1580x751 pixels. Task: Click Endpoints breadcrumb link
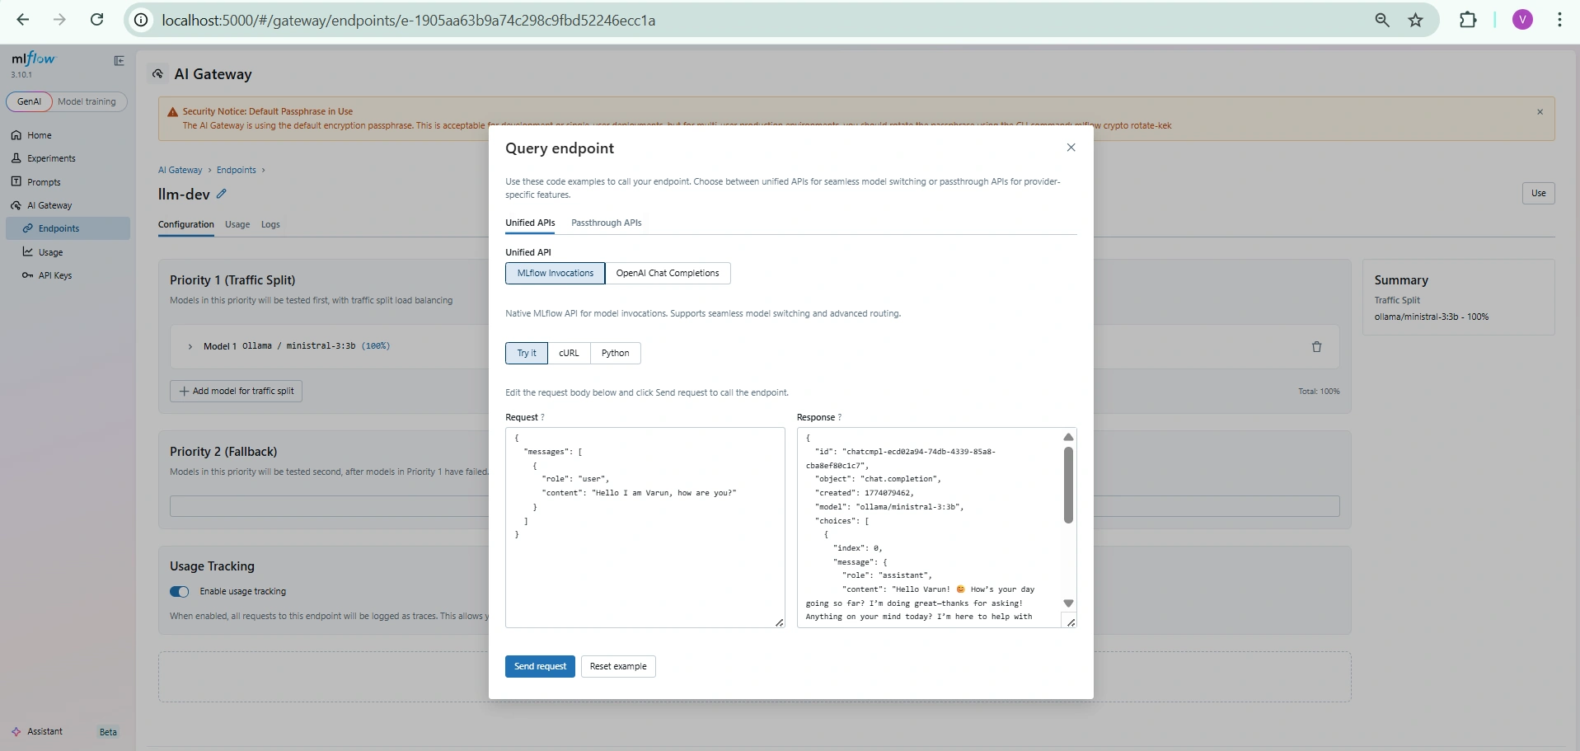[x=237, y=170]
